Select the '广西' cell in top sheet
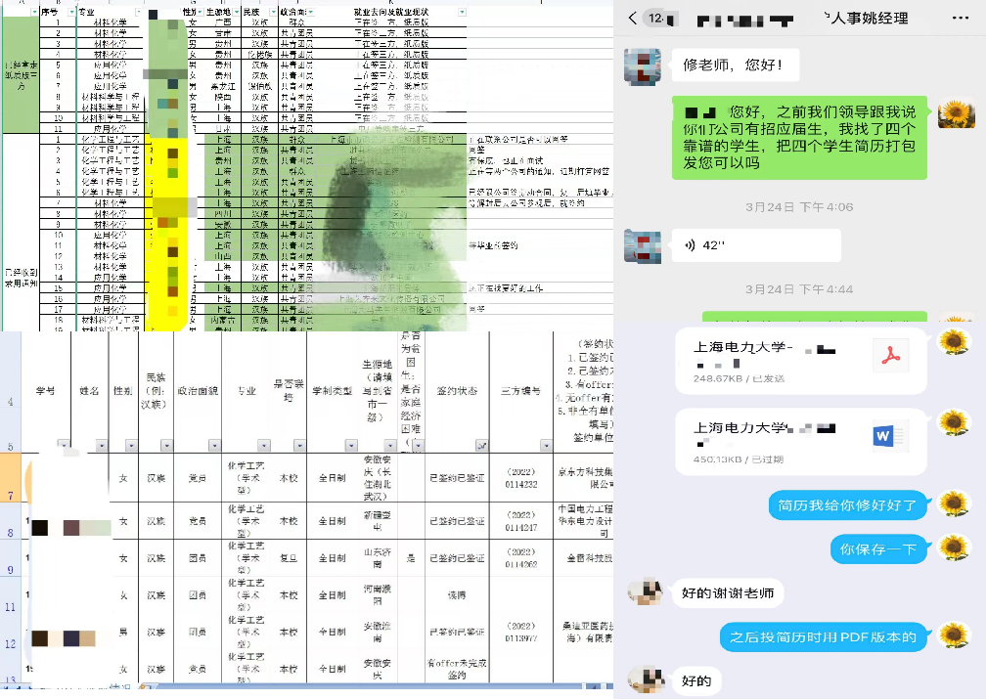987x700 pixels. pyautogui.click(x=223, y=22)
